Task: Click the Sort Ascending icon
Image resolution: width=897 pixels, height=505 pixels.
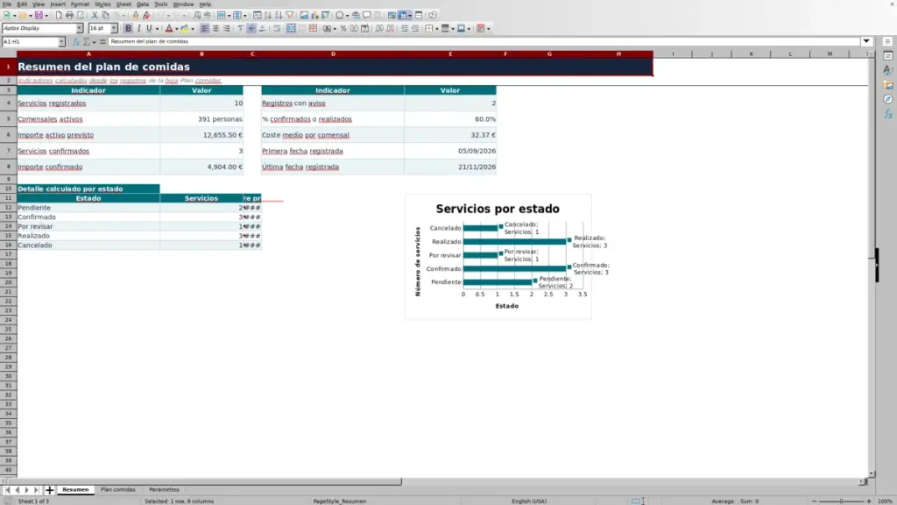Action: point(268,16)
